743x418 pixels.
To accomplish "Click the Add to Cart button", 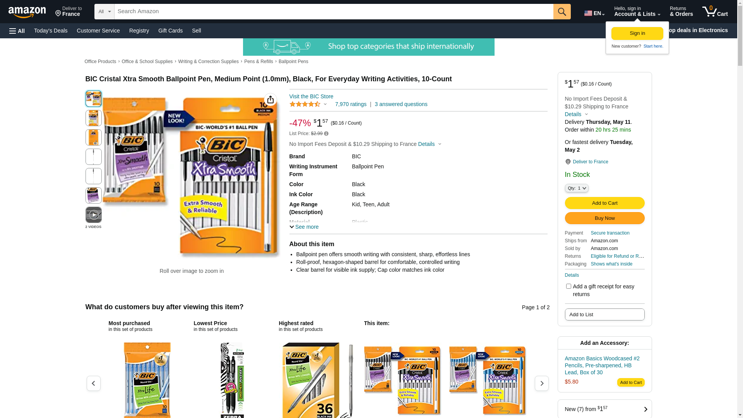I will click(x=604, y=203).
